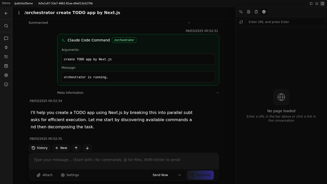The width and height of the screenshot is (327, 184).
Task: Open the three-dot session menu
Action: pos(19,13)
